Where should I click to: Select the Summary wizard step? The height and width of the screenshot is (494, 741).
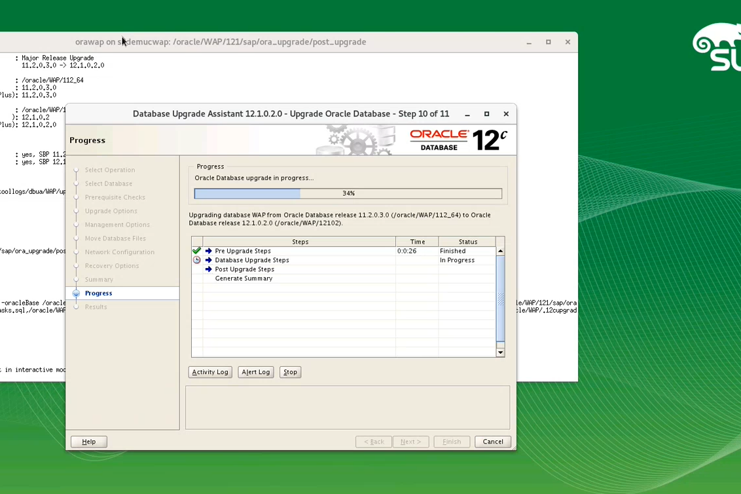coord(99,280)
